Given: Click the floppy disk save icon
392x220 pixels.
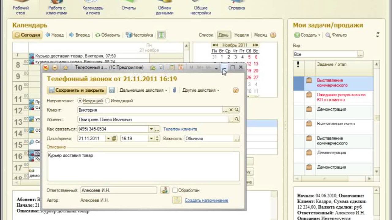Looking at the screenshot, I should (x=112, y=90).
